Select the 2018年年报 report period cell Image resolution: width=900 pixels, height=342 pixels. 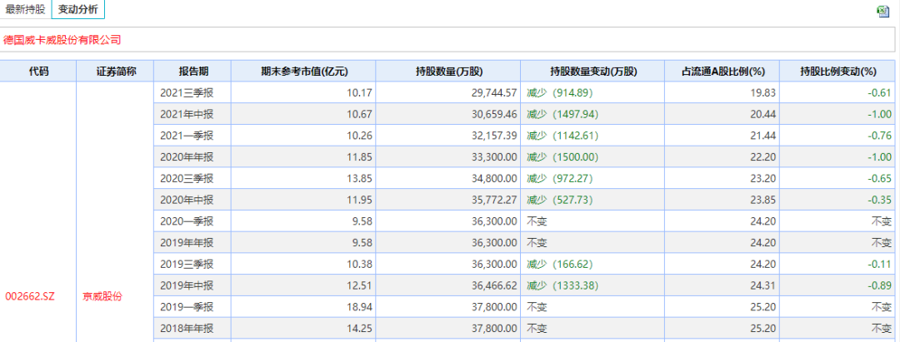click(193, 329)
